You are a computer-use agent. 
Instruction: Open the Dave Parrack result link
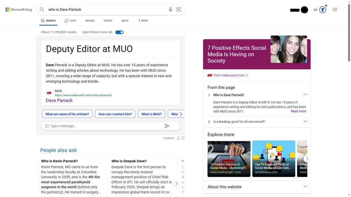pyautogui.click(x=59, y=100)
